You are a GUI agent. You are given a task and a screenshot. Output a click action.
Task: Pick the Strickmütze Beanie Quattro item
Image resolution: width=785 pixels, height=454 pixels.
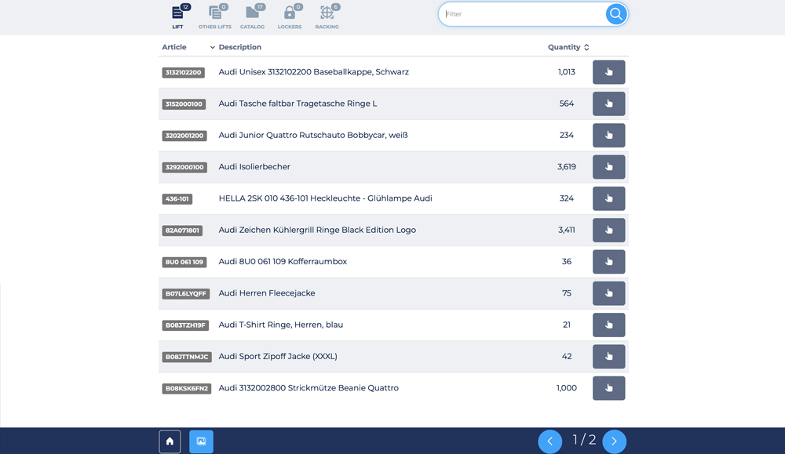coord(608,388)
